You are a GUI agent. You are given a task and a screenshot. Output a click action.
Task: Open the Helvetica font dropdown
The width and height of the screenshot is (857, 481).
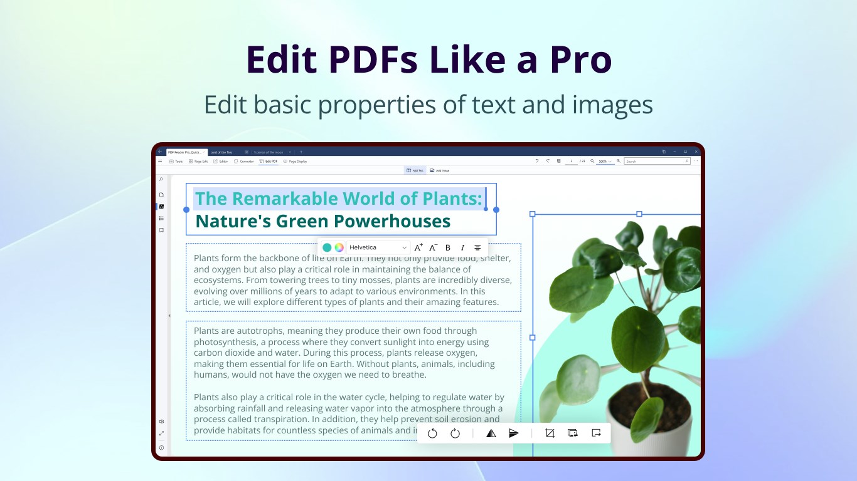tap(376, 247)
